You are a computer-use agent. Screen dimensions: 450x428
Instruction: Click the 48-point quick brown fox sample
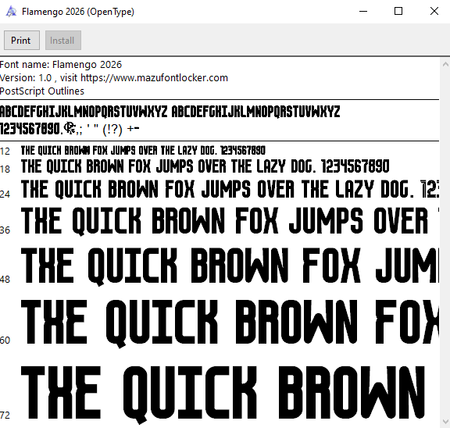(x=230, y=267)
